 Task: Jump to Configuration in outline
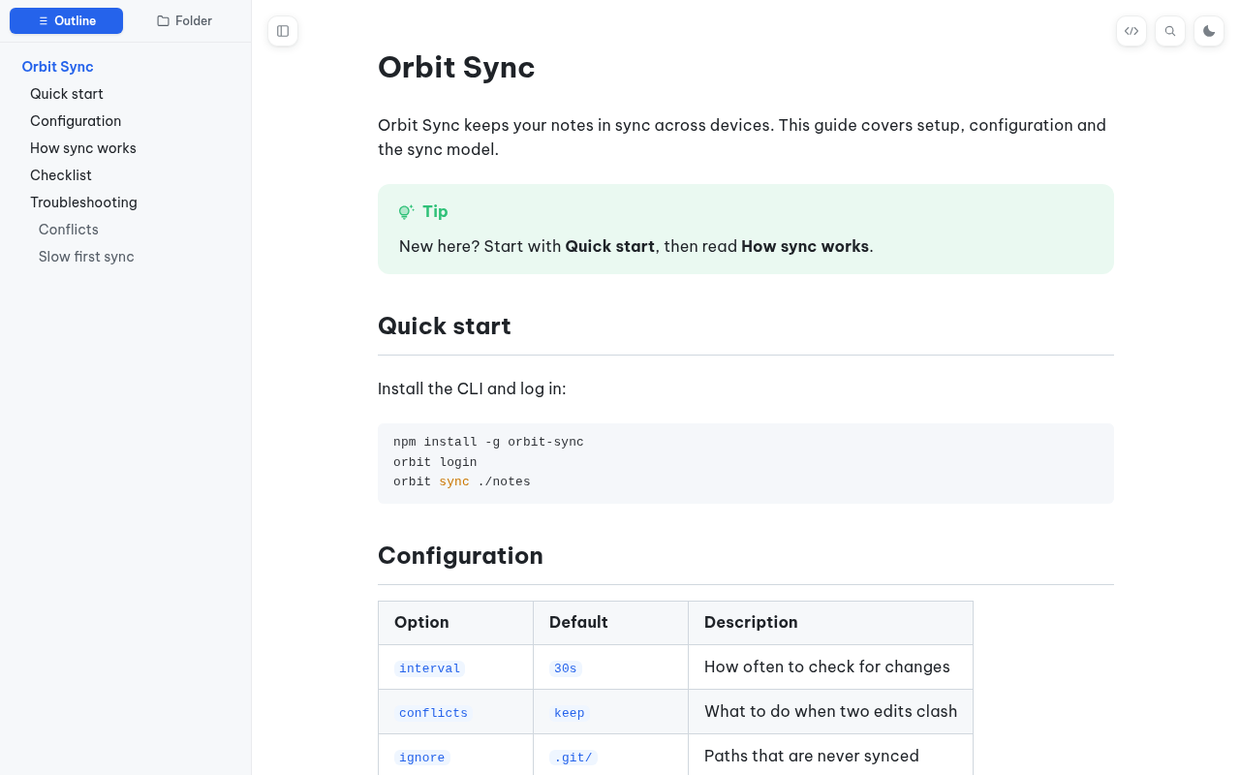pyautogui.click(x=76, y=121)
